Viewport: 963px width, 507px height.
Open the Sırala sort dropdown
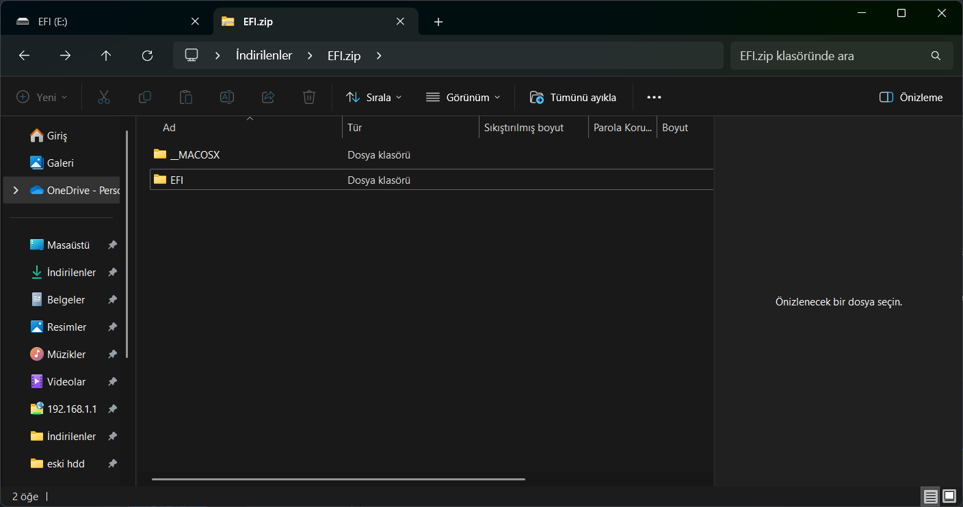click(x=373, y=97)
